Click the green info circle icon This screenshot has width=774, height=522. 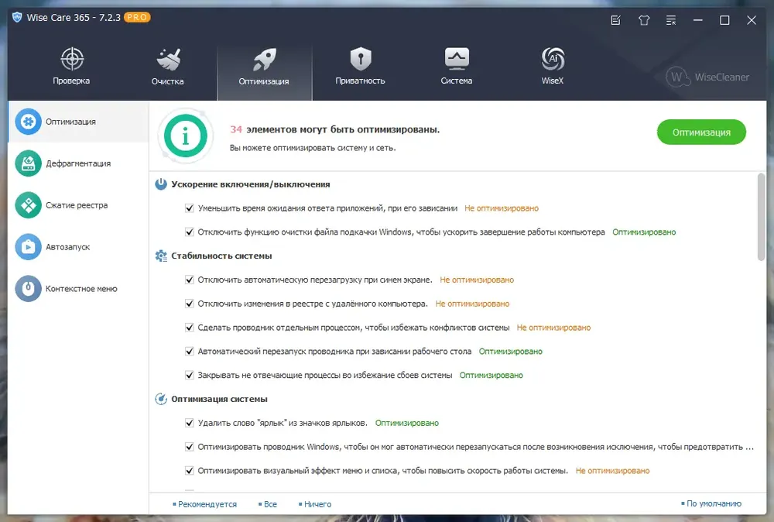(186, 136)
